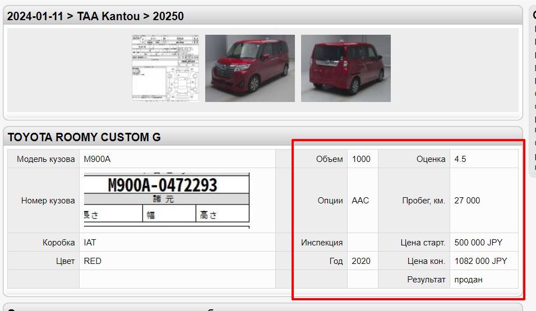536x311 pixels.
Task: Select the grade value '4.5'
Action: click(x=460, y=159)
